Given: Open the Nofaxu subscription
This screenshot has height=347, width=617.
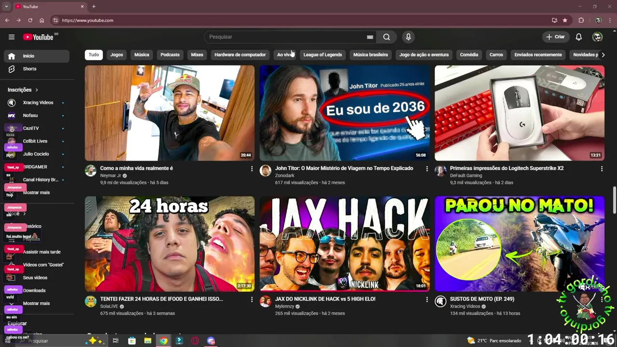Looking at the screenshot, I should tap(37, 116).
